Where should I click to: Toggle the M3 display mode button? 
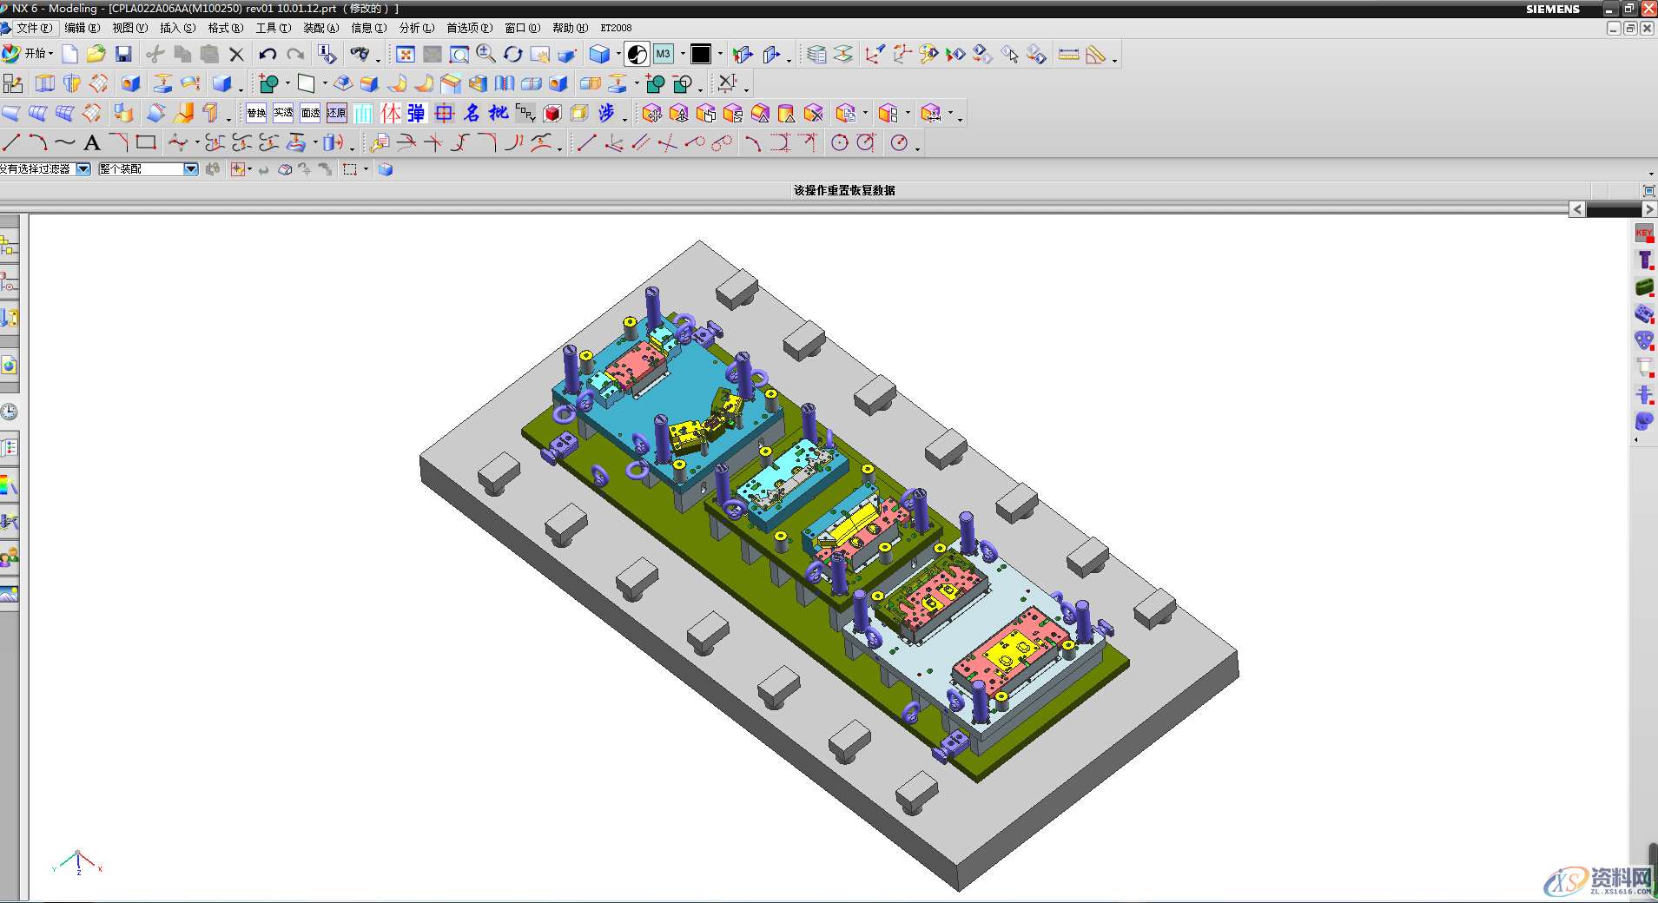[664, 55]
